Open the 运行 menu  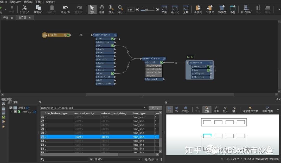pyautogui.click(x=28, y=2)
